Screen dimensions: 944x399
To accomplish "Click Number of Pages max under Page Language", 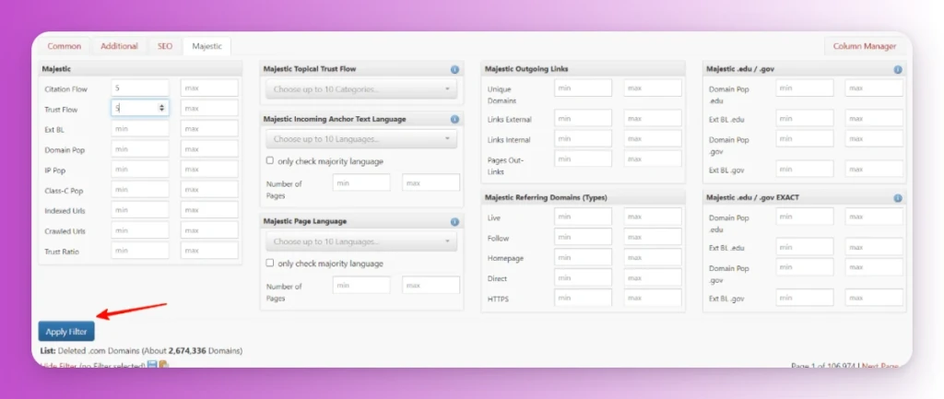I will point(431,285).
